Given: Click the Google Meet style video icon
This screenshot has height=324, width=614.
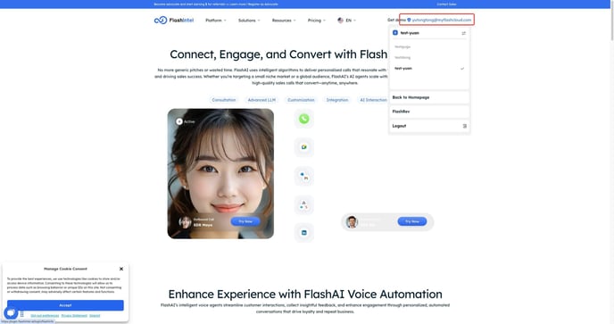Looking at the screenshot, I should click(303, 147).
